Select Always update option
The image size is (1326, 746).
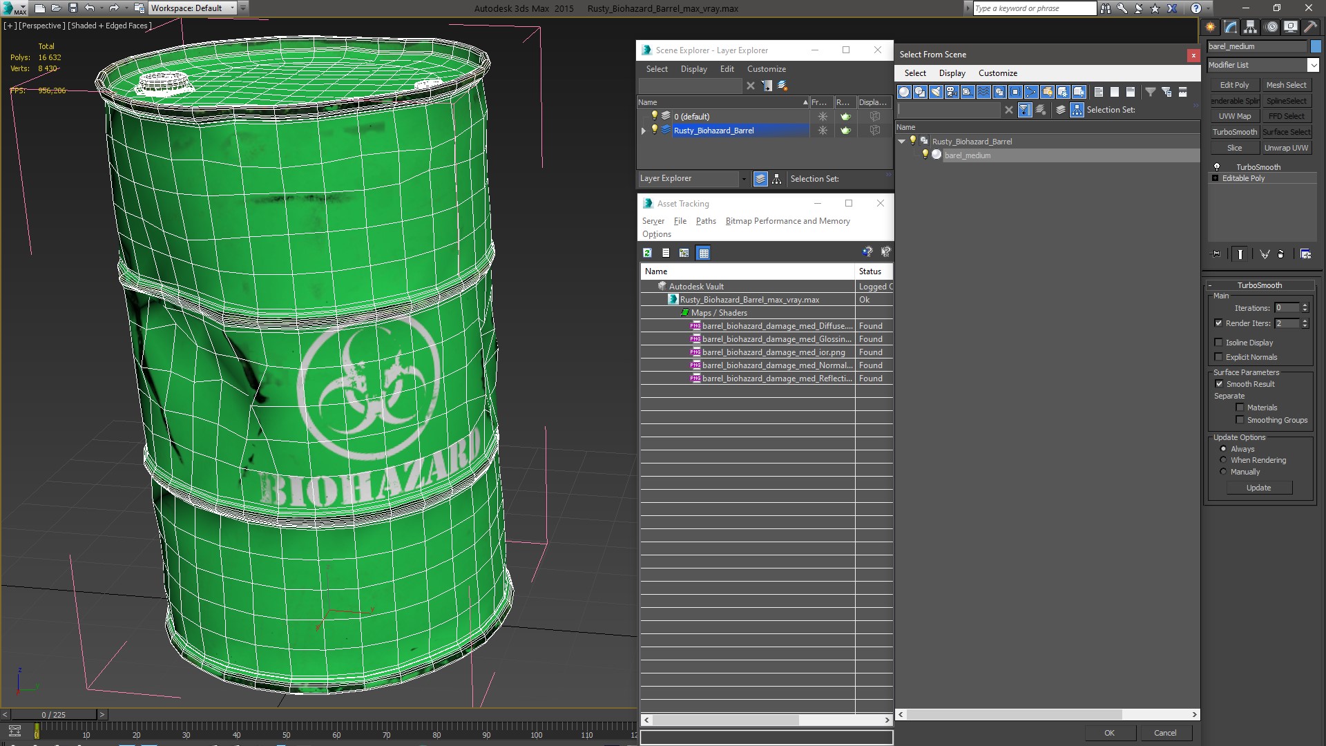[x=1223, y=449]
